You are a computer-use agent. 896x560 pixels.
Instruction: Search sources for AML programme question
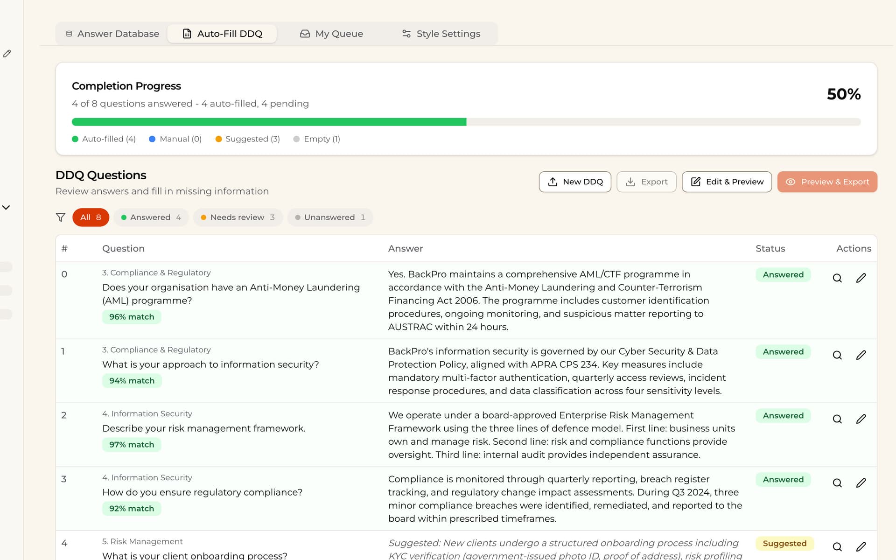[837, 278]
